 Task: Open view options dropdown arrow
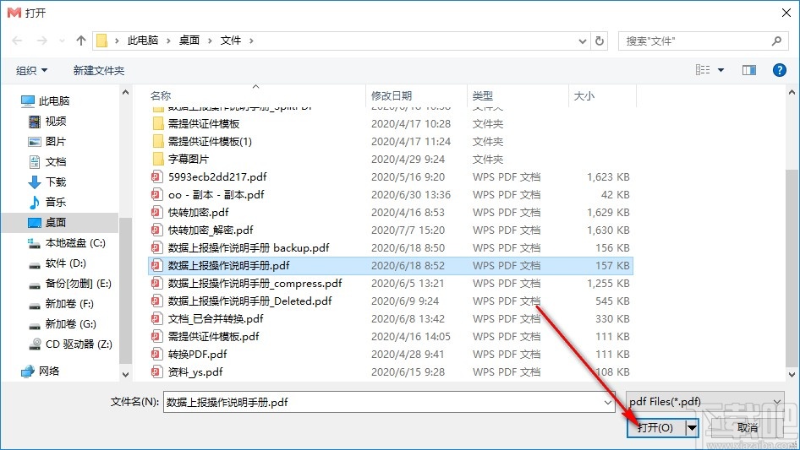point(721,70)
